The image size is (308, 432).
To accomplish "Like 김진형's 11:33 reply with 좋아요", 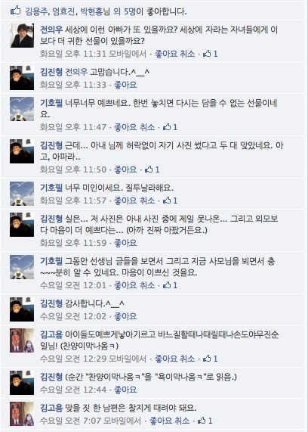I will 125,85.
